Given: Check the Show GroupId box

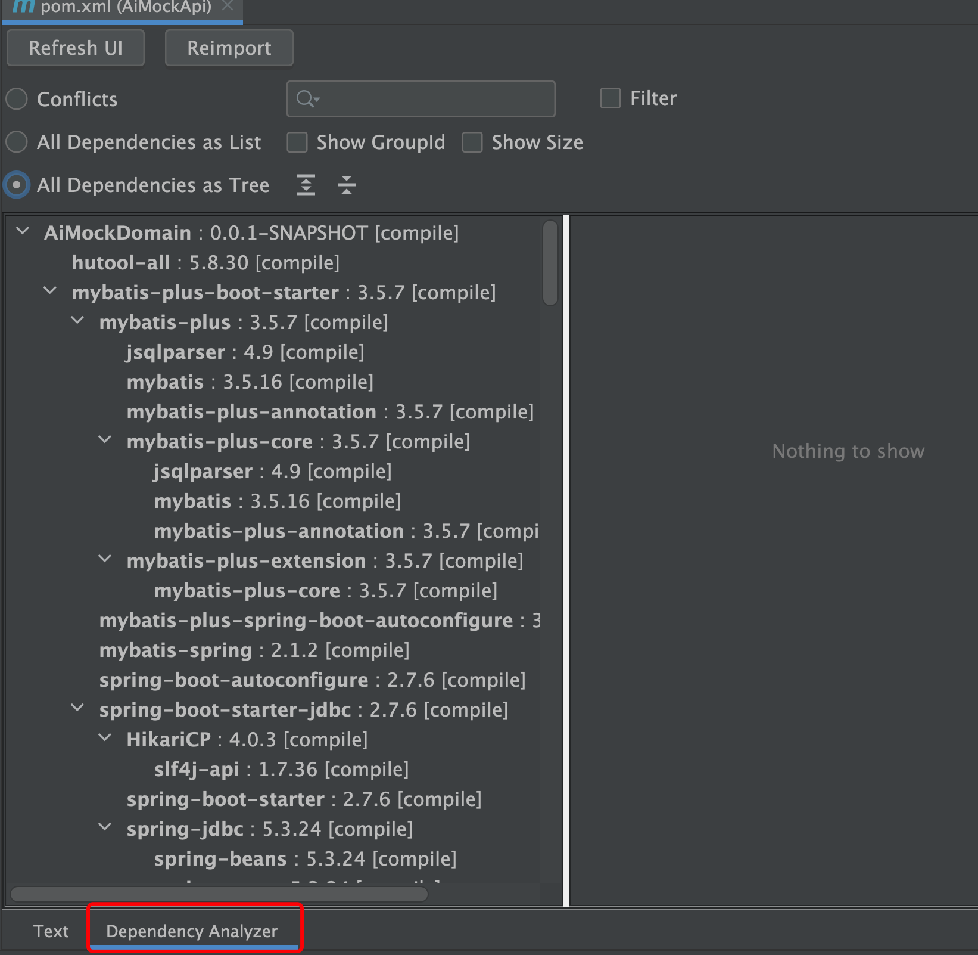Looking at the screenshot, I should (297, 142).
